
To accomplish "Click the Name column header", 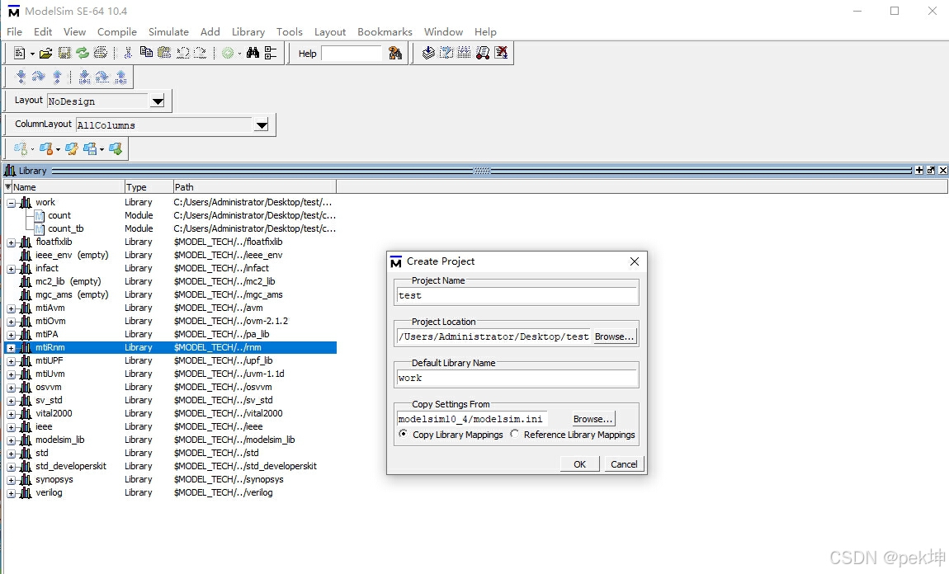I will (68, 187).
